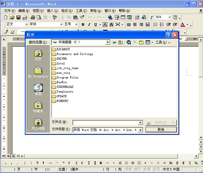Expand the 查找范围 drive dropdown
The height and width of the screenshot is (173, 203).
click(108, 42)
